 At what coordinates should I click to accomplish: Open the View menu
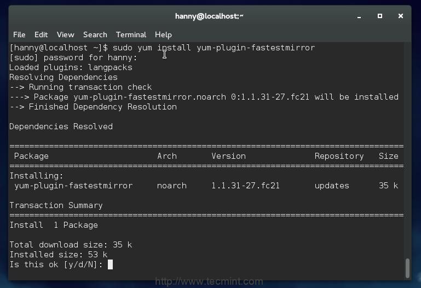[x=65, y=34]
